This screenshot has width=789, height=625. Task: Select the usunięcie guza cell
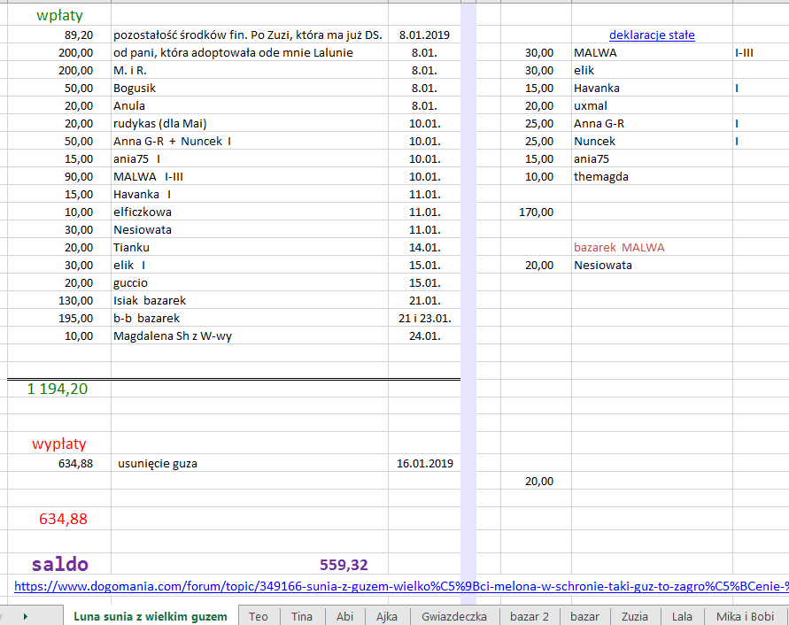click(158, 463)
